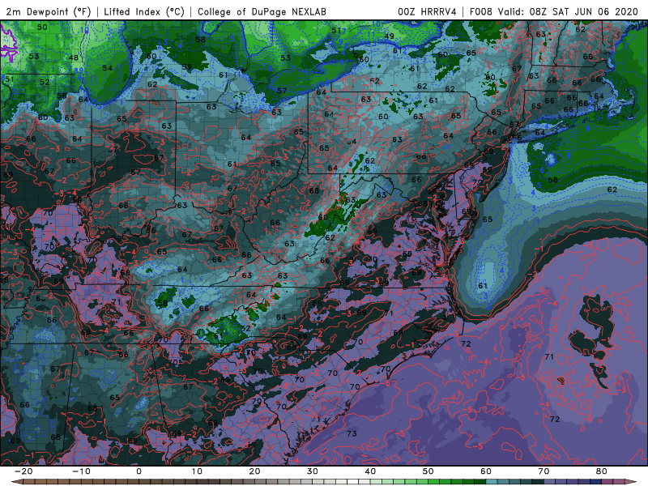Click the dewpoint value 49 on the map
The width and height of the screenshot is (648, 486).
click(389, 36)
